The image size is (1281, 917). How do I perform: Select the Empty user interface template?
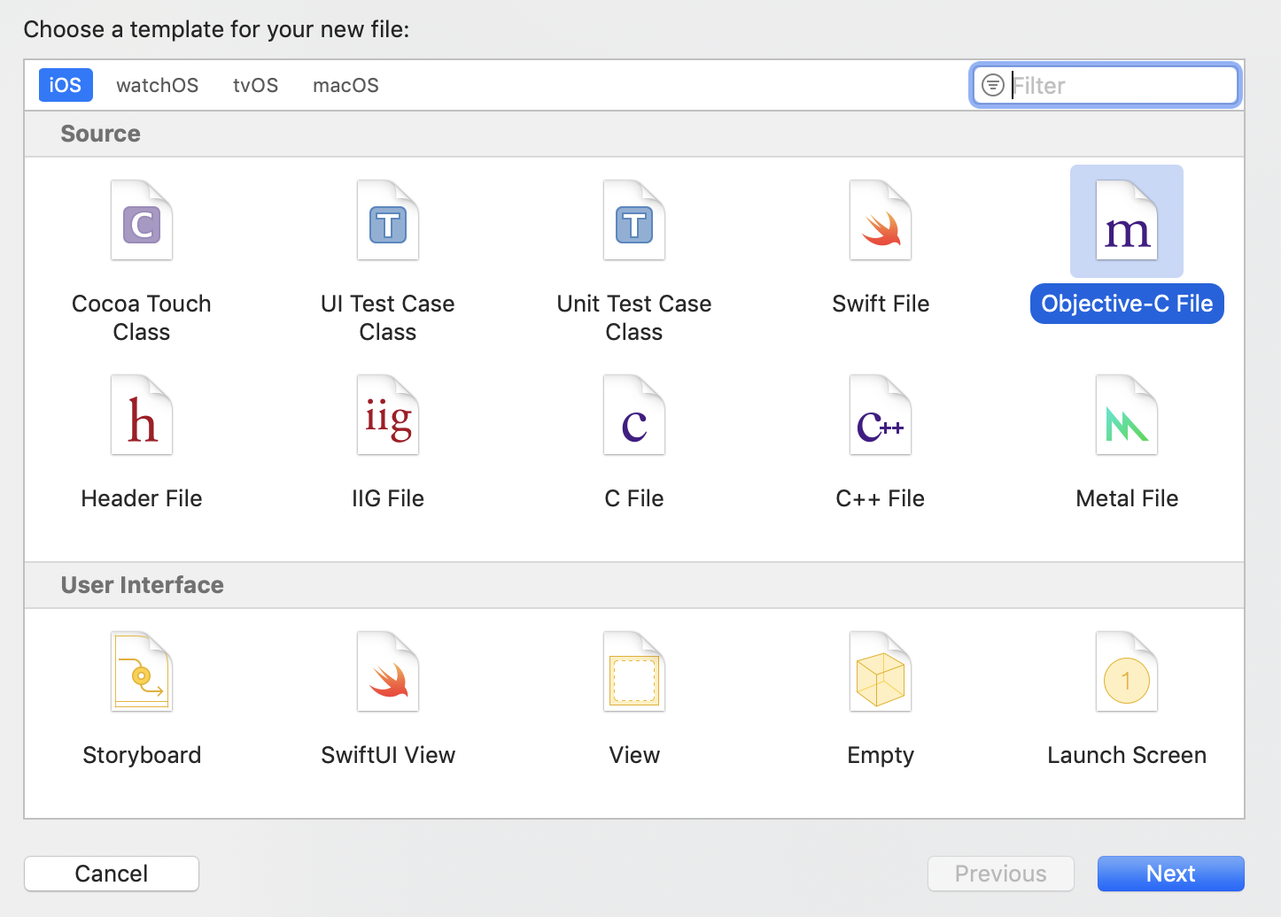[881, 673]
